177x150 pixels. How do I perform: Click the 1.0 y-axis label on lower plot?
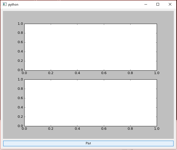coord(20,79)
